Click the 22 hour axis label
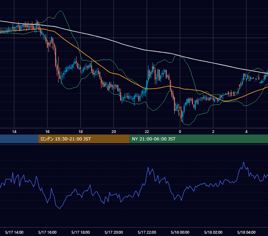268x236 pixels. click(x=147, y=132)
